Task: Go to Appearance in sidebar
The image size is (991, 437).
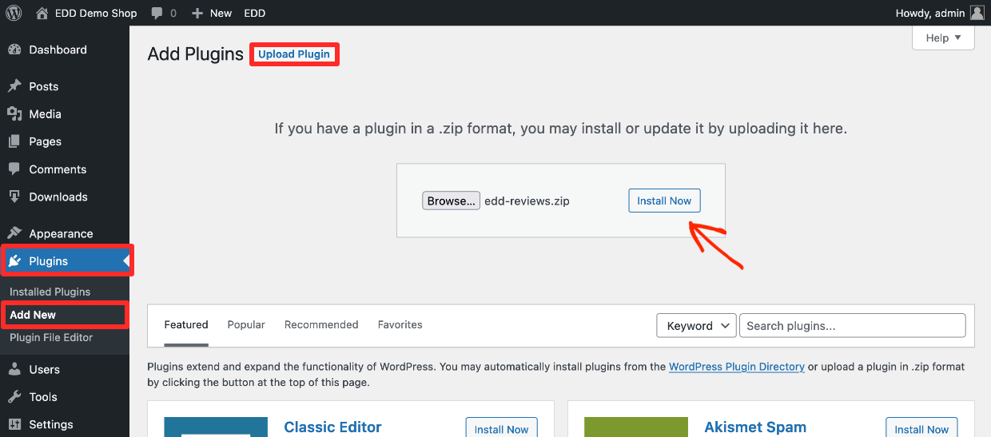Action: [61, 233]
